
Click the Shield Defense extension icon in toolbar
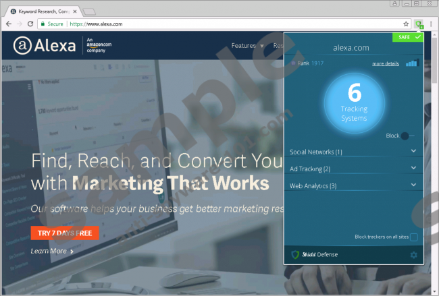(x=419, y=24)
